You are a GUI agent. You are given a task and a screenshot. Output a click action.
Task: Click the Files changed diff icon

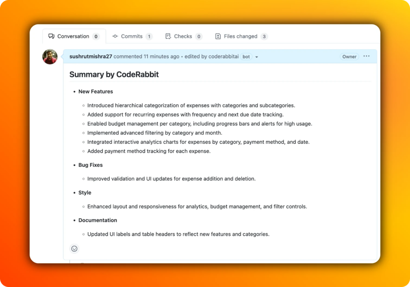[217, 36]
